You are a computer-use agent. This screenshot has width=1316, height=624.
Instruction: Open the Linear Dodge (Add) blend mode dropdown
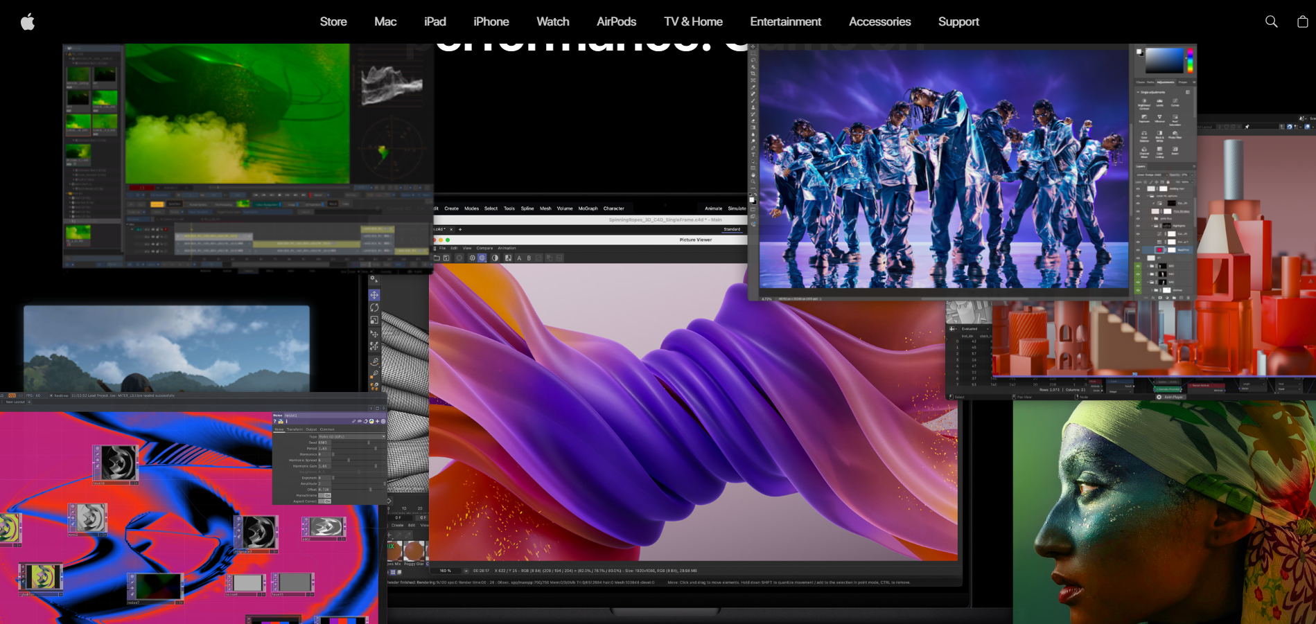pyautogui.click(x=1152, y=175)
